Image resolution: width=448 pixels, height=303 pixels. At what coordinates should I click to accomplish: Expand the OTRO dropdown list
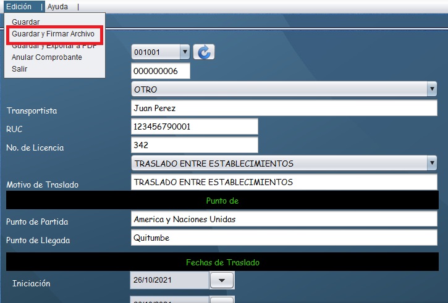coord(431,89)
